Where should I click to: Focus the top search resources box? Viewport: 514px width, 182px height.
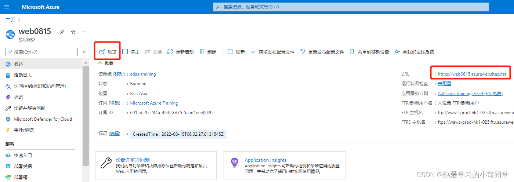(x=351, y=7)
